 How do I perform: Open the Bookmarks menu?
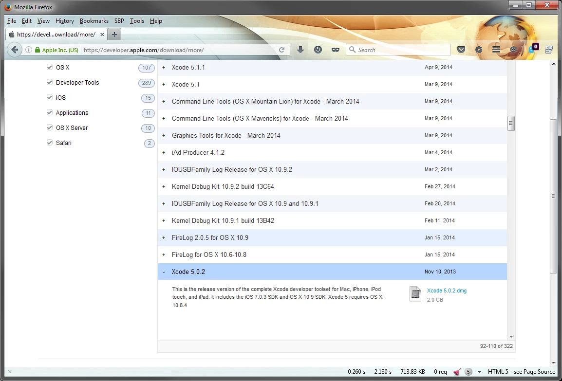pyautogui.click(x=94, y=21)
